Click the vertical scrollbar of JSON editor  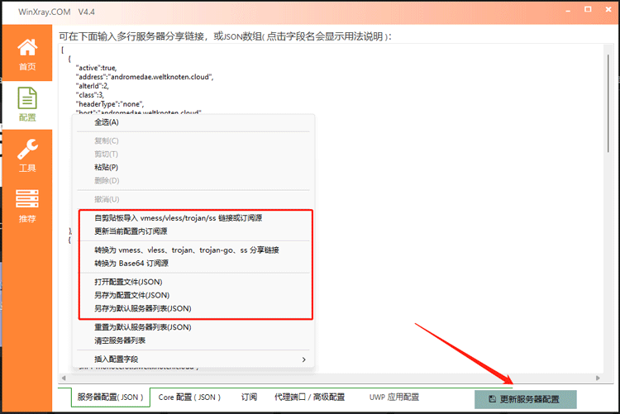point(608,102)
